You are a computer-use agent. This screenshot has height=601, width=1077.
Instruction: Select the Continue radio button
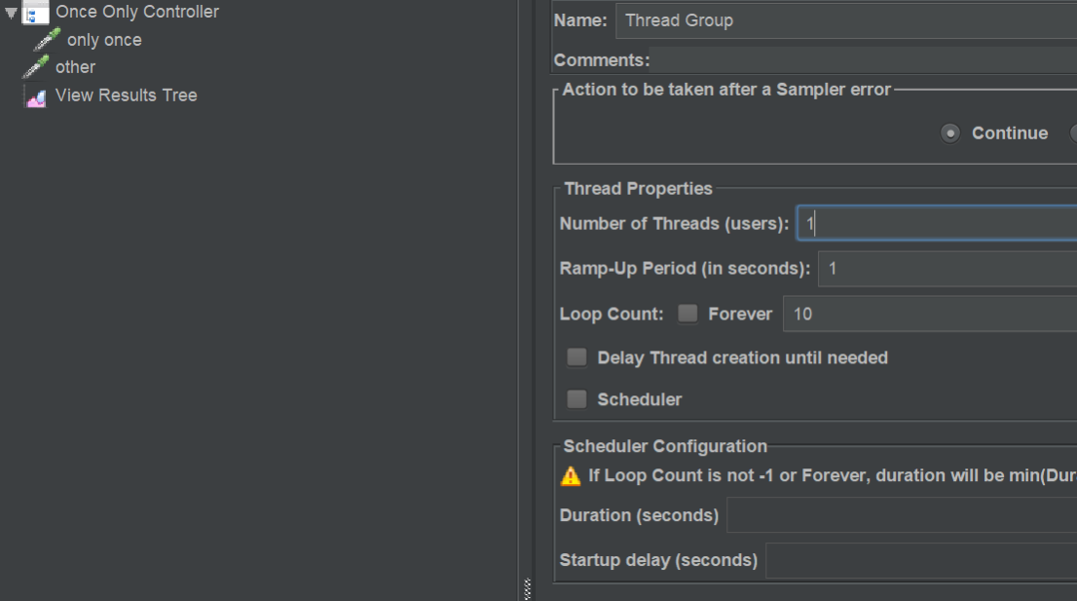[x=950, y=133]
